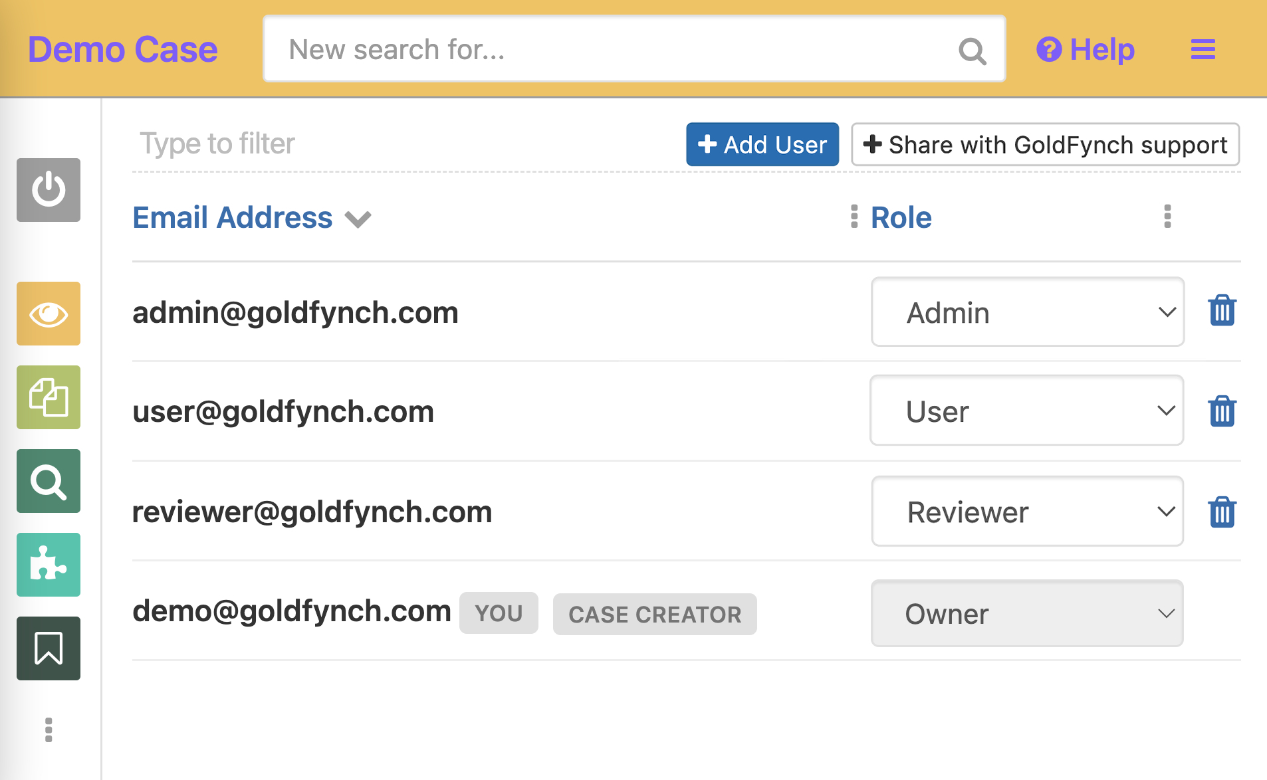This screenshot has height=780, width=1267.
Task: Click the YOU badge
Action: click(x=499, y=613)
